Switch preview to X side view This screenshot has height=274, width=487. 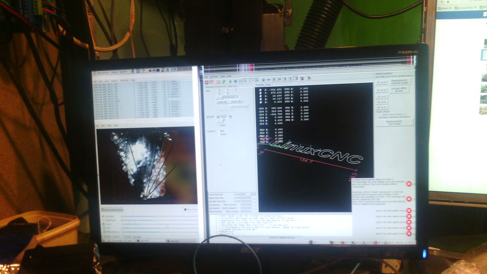[285, 78]
